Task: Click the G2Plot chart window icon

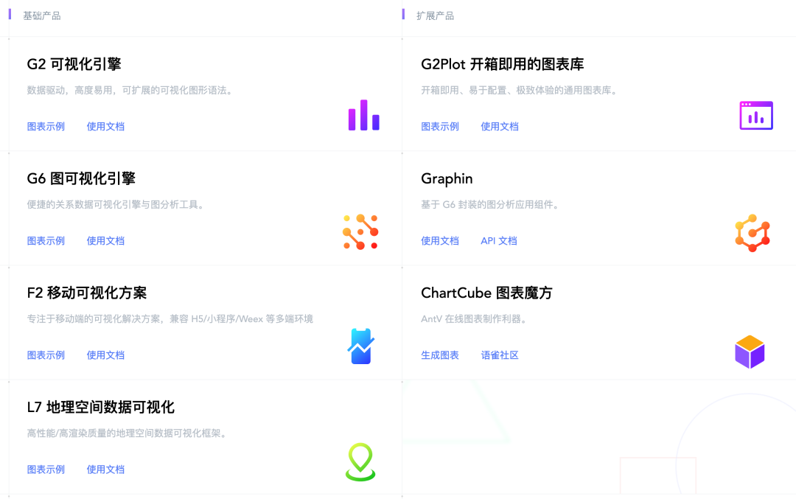Action: [x=756, y=115]
